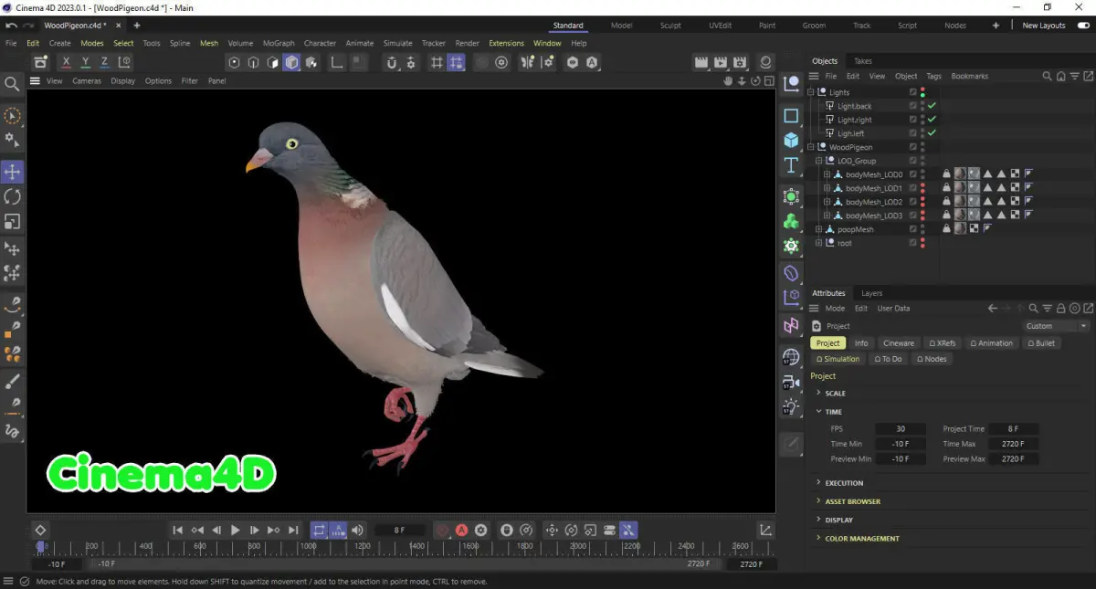Toggle Y axis lock
1096x589 pixels.
point(86,62)
